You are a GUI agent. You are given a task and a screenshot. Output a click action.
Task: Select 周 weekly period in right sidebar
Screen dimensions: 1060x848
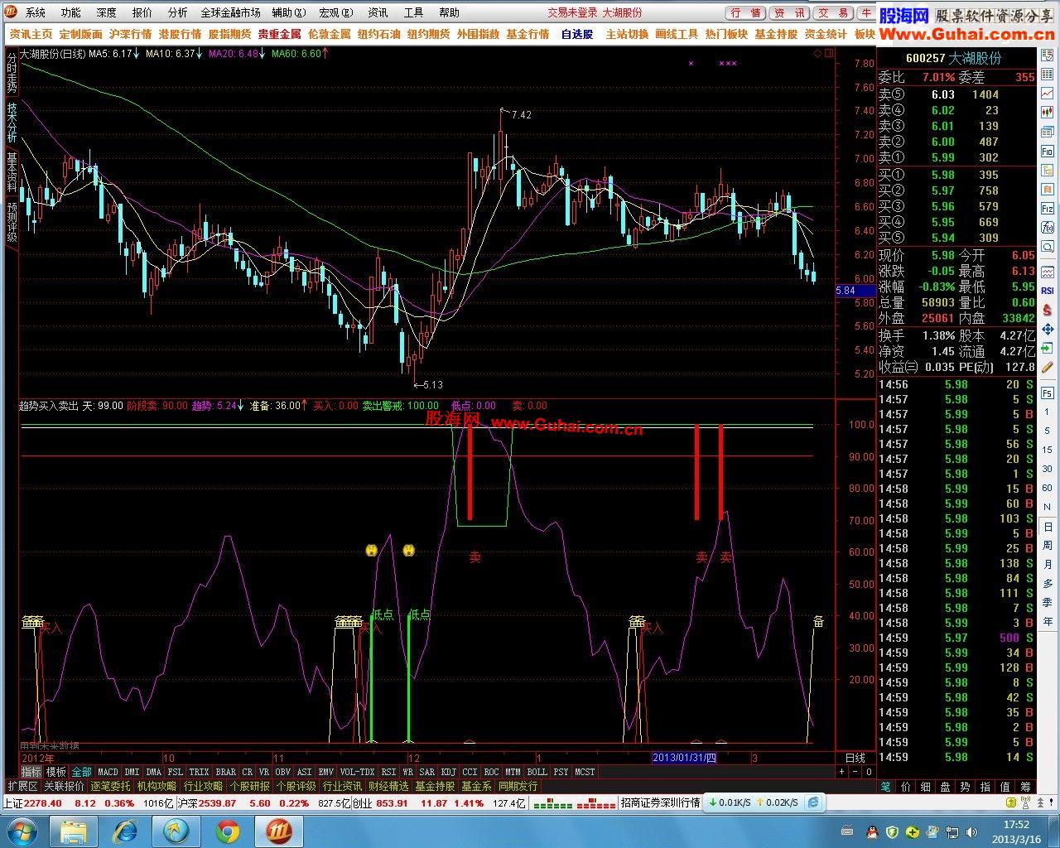[x=1048, y=546]
